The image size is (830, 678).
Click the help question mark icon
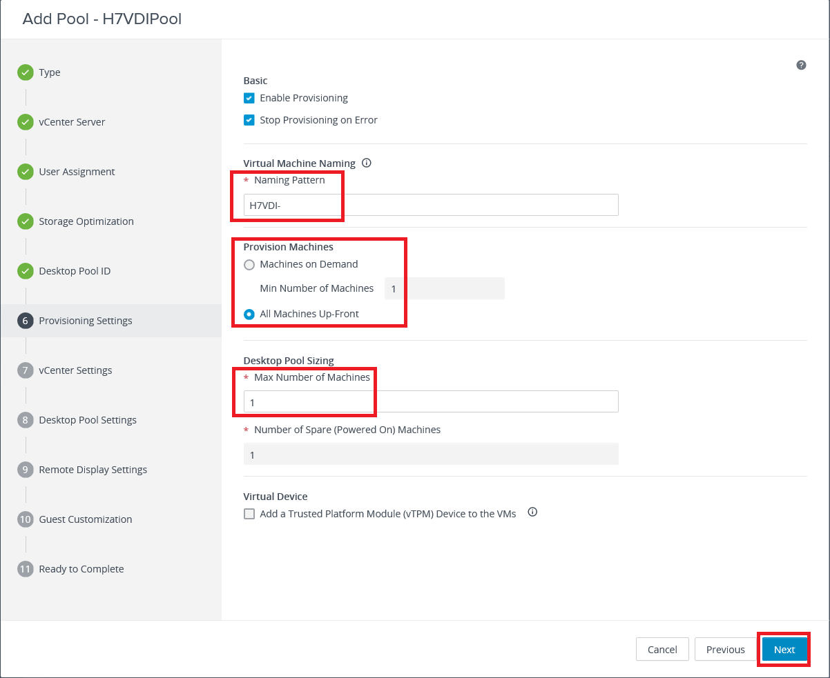[801, 65]
